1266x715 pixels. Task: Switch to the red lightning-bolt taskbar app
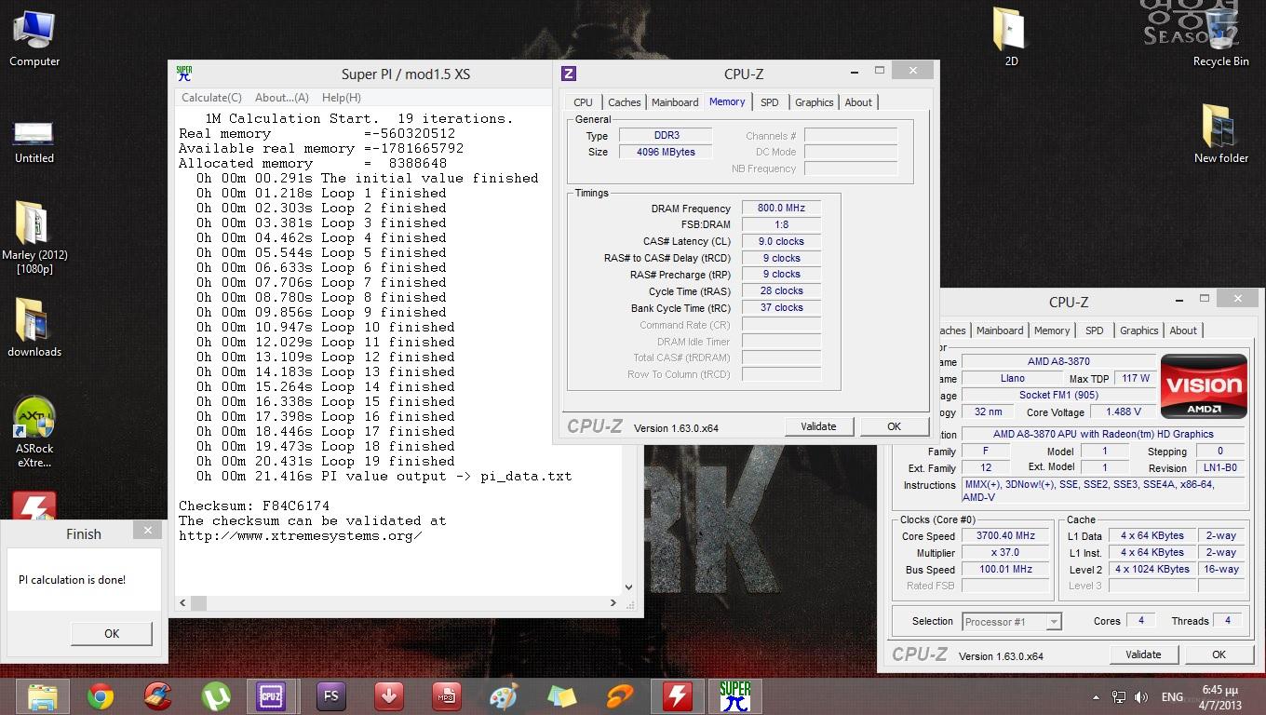(x=677, y=696)
